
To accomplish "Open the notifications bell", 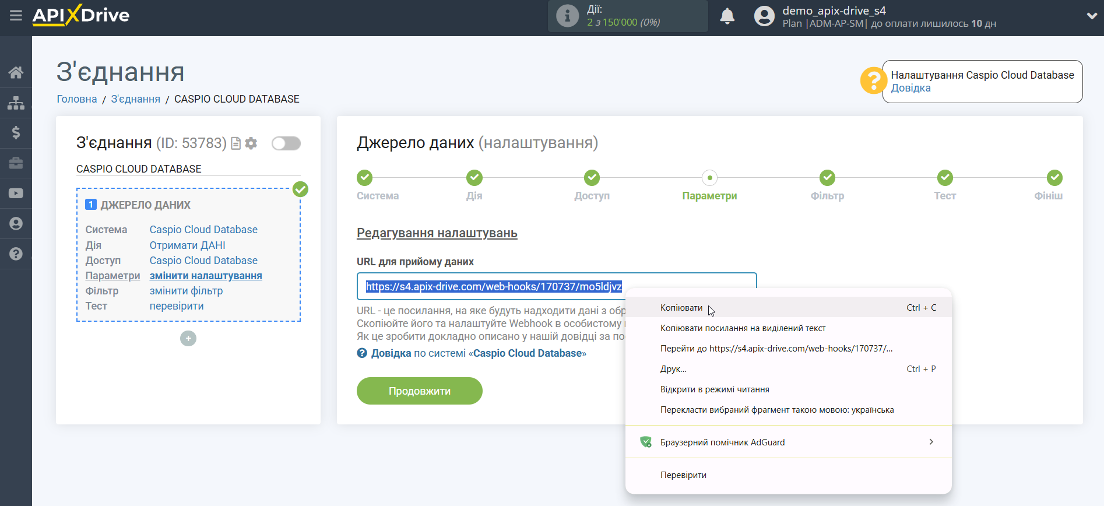I will coord(727,16).
